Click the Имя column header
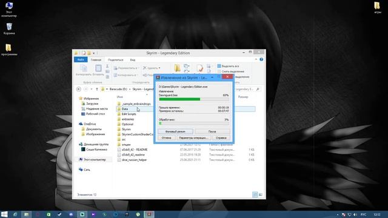 tap(120, 97)
